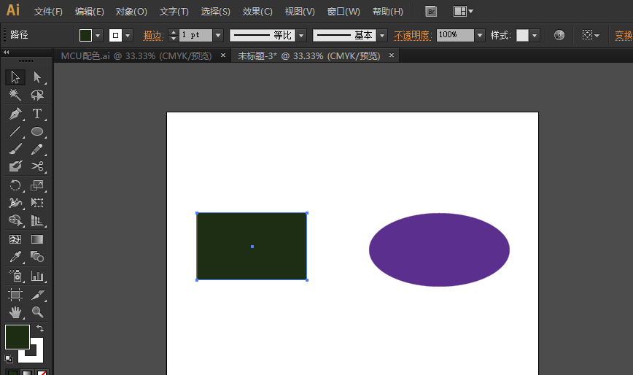
Task: Activate the Blob Brush tool
Action: pyautogui.click(x=15, y=166)
